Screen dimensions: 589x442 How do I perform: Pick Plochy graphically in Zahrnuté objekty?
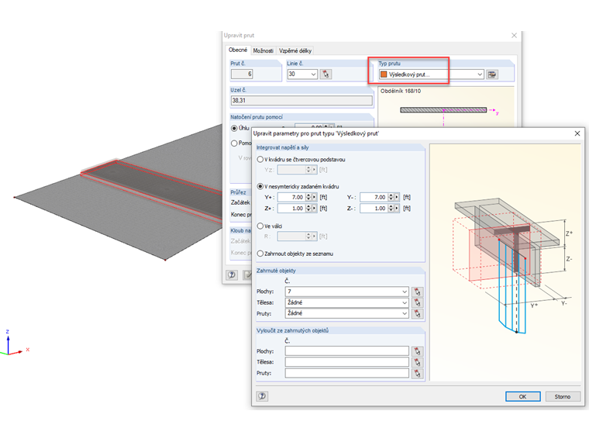click(x=417, y=292)
